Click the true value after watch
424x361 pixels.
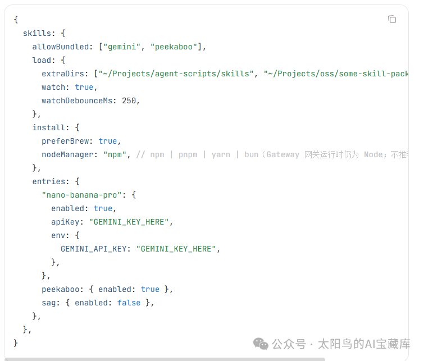[84, 87]
